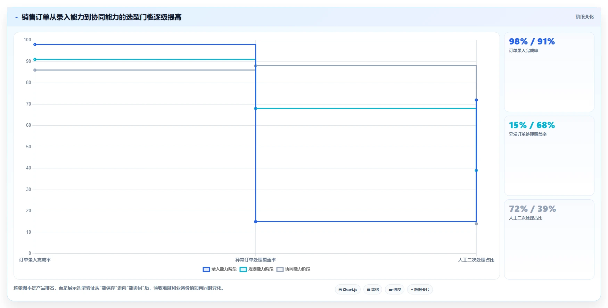This screenshot has height=308, width=608.
Task: Toggle the 规则能力阶段 legend item
Action: pyautogui.click(x=256, y=269)
